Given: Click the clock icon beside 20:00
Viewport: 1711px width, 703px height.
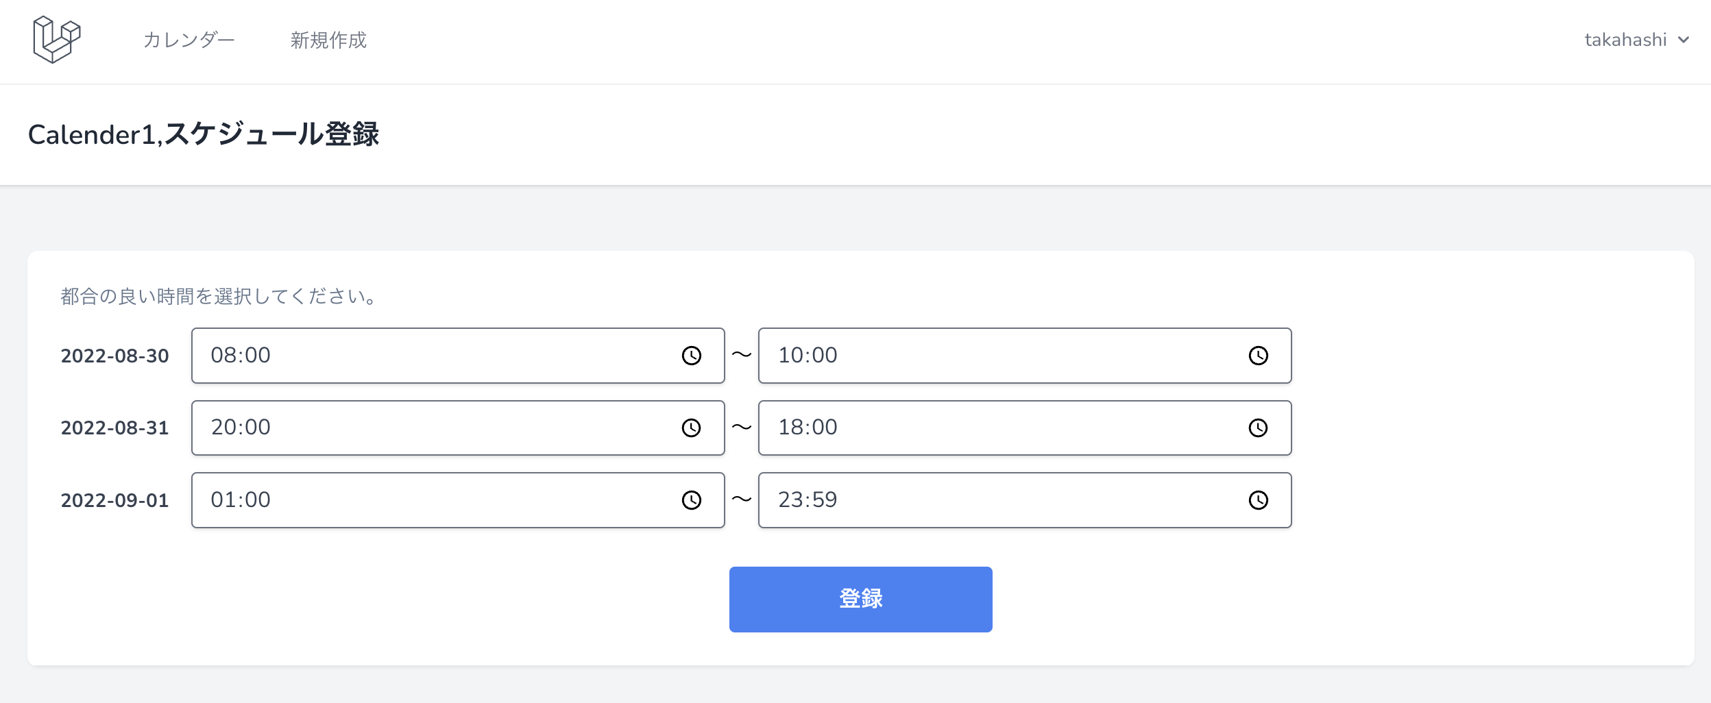Looking at the screenshot, I should tap(692, 428).
